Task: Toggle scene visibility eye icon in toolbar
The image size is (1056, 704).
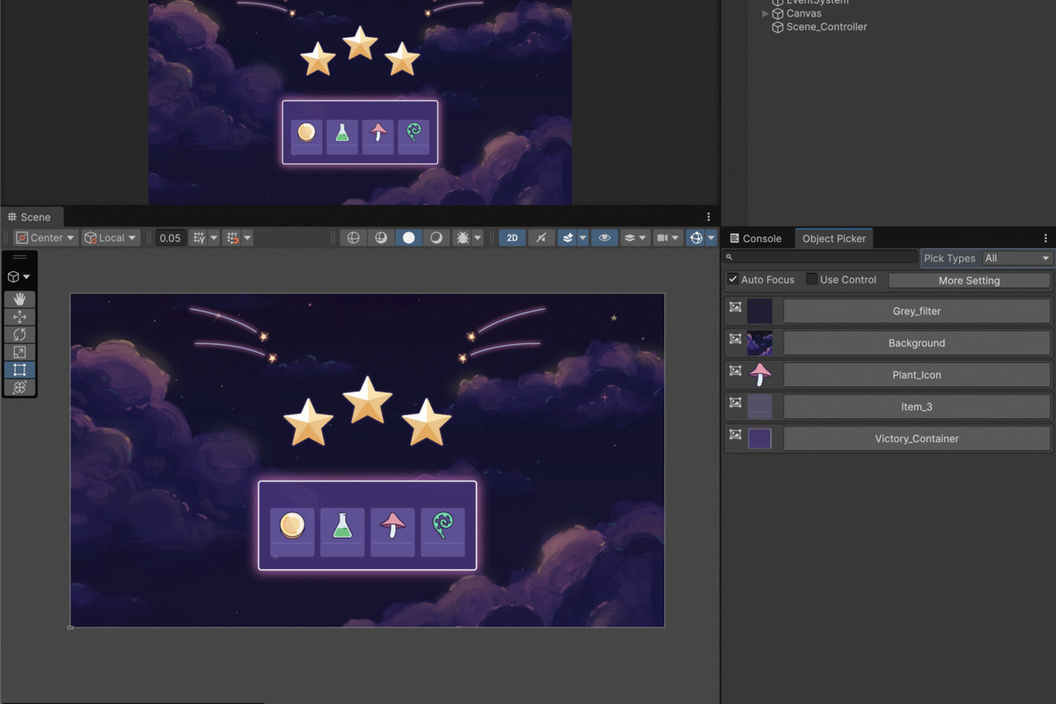Action: 604,238
